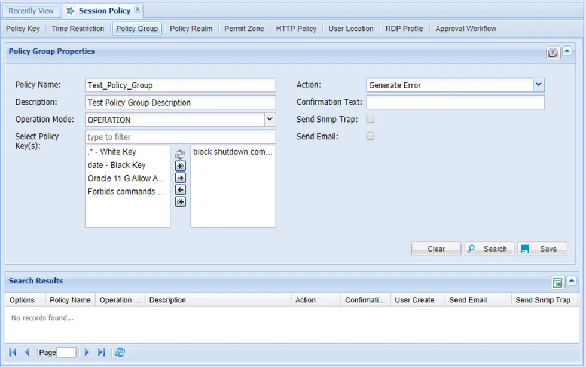Click the type to filter box
Viewport: 586px width, 367px height.
click(181, 137)
